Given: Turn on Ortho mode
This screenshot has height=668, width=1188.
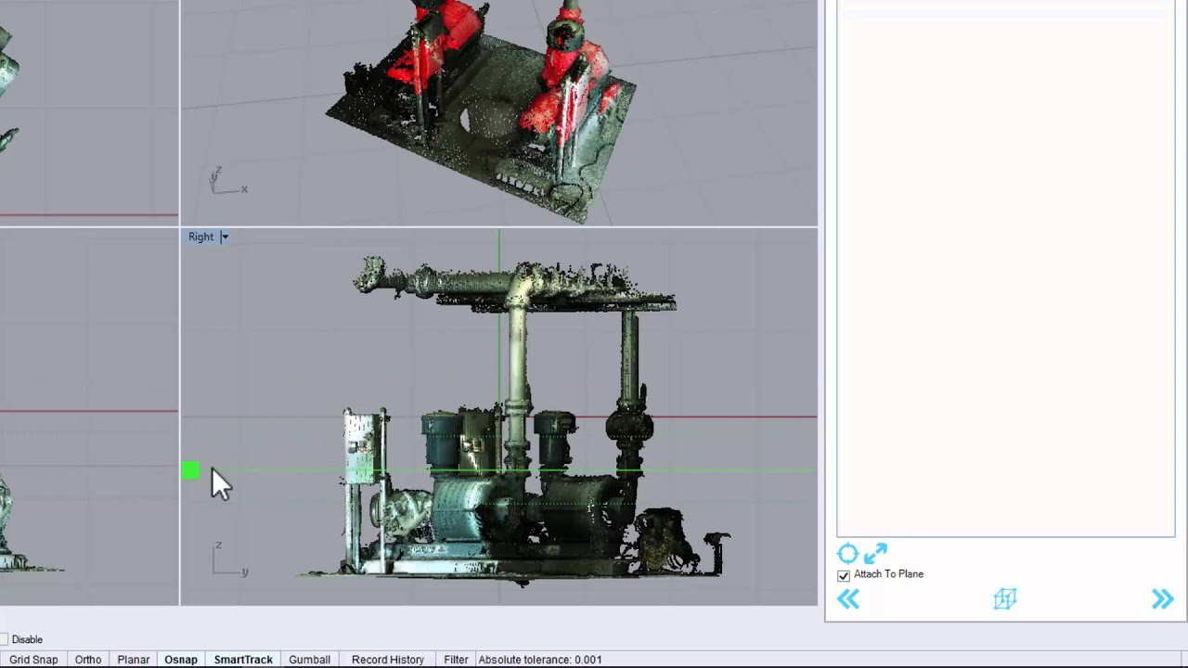Looking at the screenshot, I should click(x=88, y=660).
